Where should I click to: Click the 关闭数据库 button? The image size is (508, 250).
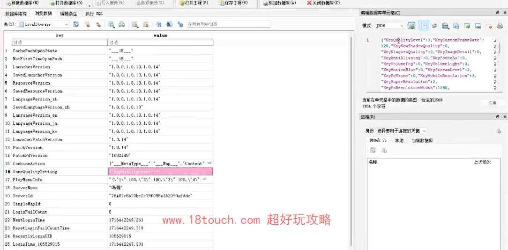pyautogui.click(x=323, y=3)
